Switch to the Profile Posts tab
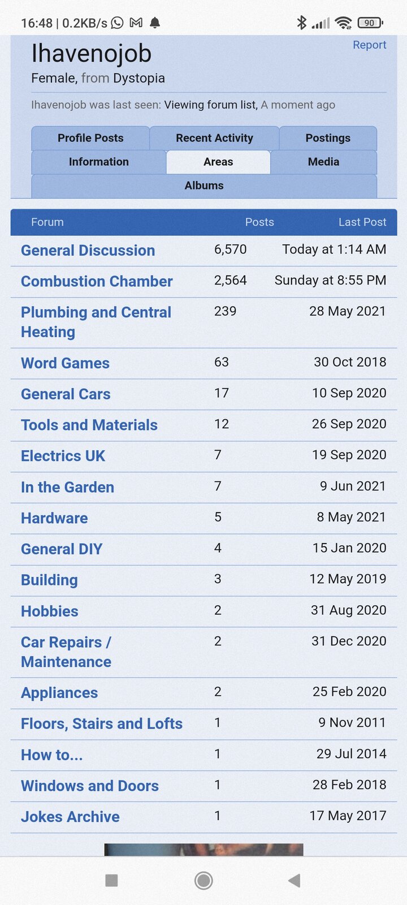 point(90,138)
